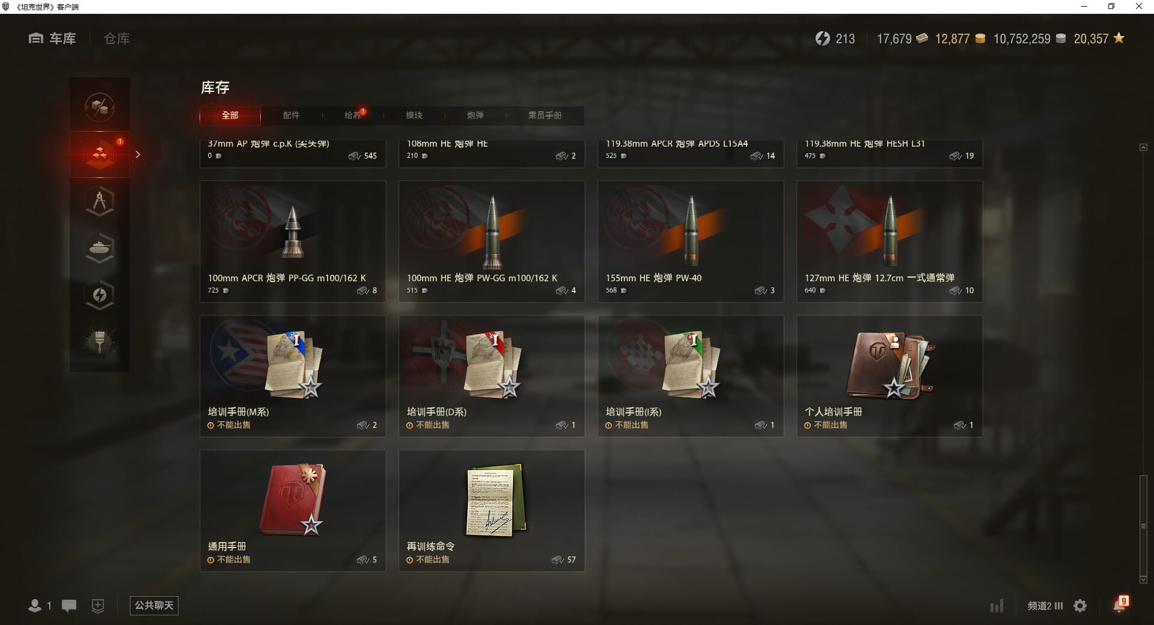The width and height of the screenshot is (1154, 625).
Task: Open the blueprints compass sidebar icon
Action: pyautogui.click(x=100, y=201)
